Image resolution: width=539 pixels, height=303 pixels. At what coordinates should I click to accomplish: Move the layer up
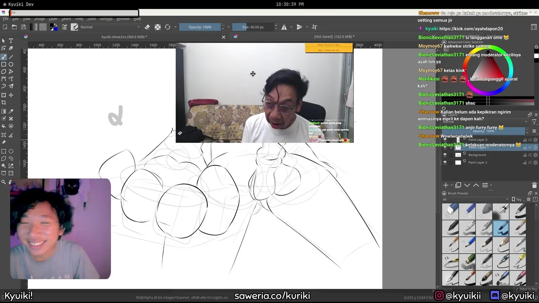click(476, 185)
